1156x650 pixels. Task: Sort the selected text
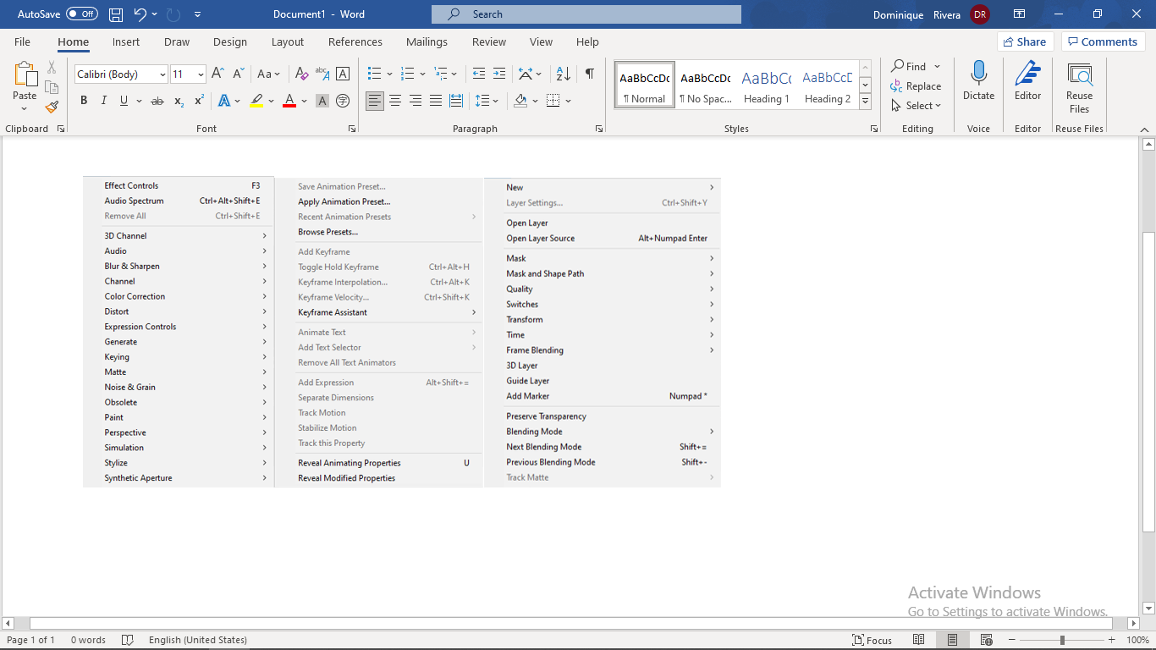tap(564, 74)
